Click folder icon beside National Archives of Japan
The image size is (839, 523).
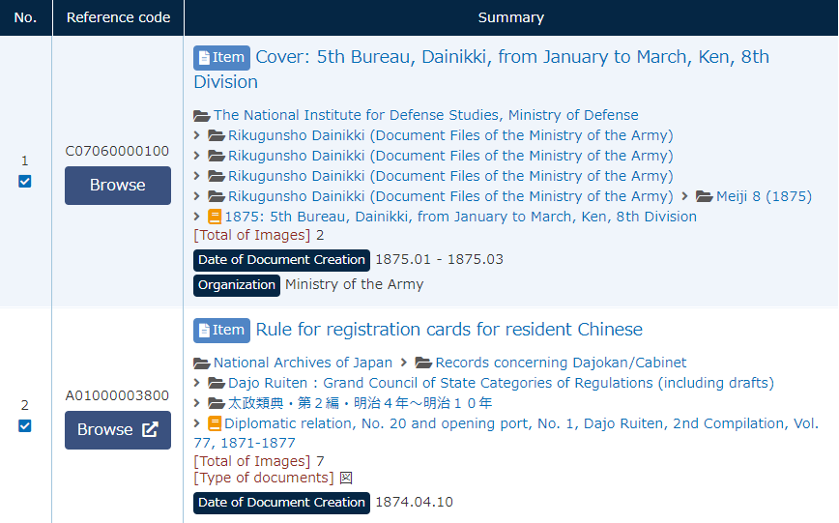click(x=202, y=363)
